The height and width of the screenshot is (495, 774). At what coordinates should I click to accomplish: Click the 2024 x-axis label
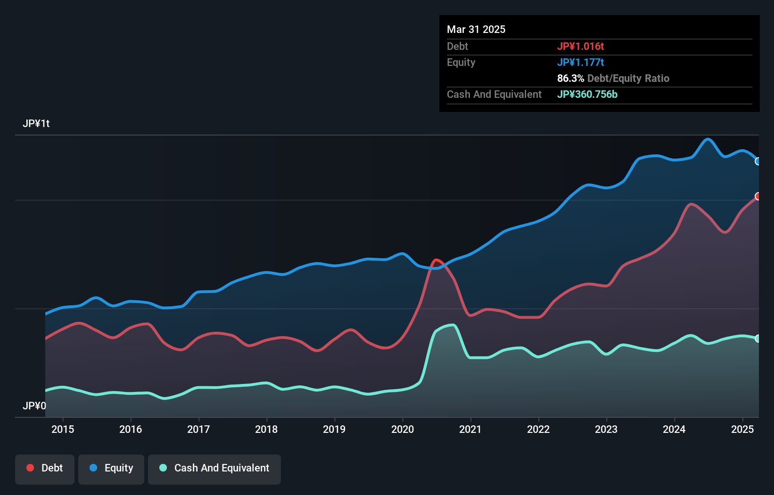tap(674, 429)
